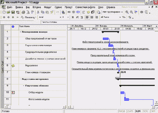The image size is (158, 113).
Task: Open the Окно menu
Action: click(x=101, y=7)
